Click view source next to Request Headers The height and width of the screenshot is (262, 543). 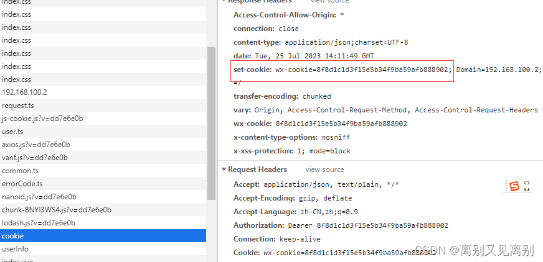(x=324, y=169)
